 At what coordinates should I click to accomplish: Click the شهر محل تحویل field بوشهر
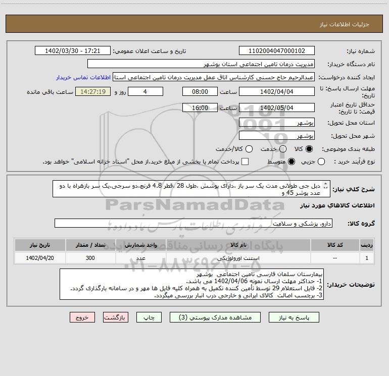[277, 135]
